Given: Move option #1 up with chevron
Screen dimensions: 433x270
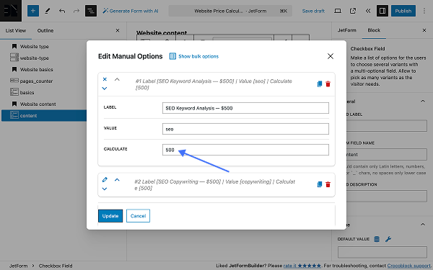Looking at the screenshot, I should point(117,79).
